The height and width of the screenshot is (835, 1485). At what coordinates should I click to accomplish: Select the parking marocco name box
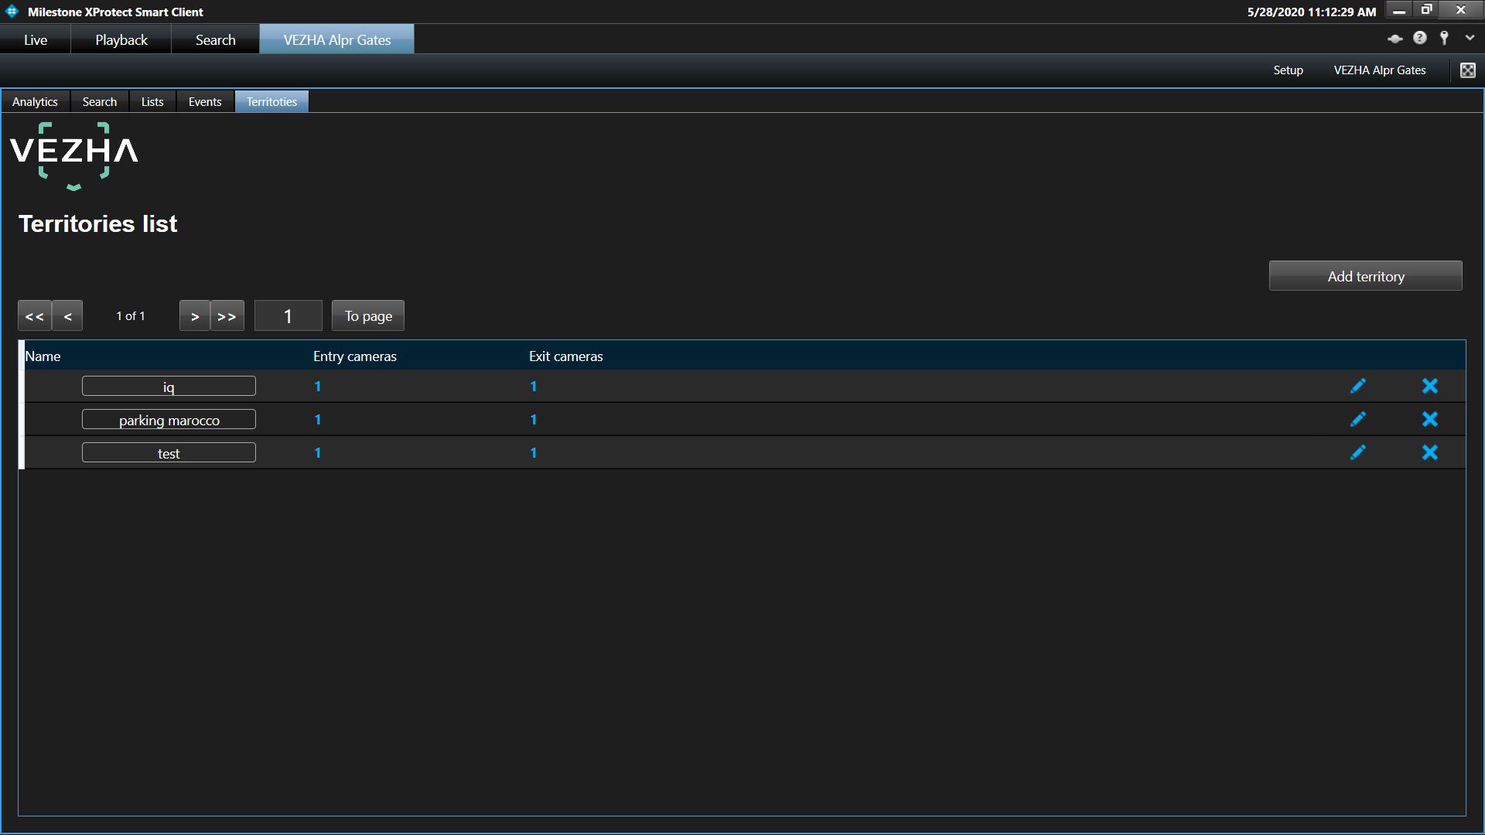169,419
